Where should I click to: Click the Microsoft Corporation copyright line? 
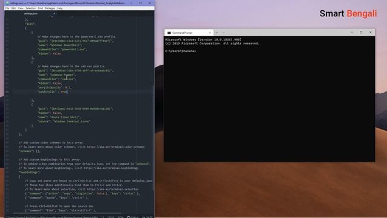tap(212, 44)
